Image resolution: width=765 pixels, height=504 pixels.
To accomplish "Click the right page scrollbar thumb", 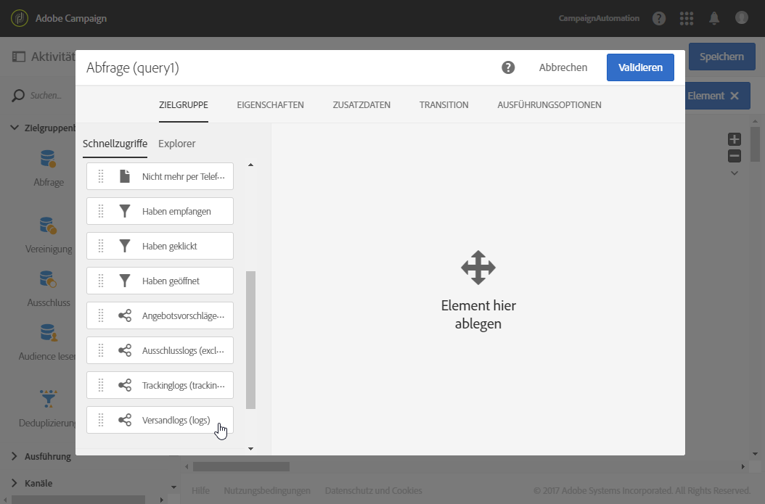I will (x=755, y=144).
